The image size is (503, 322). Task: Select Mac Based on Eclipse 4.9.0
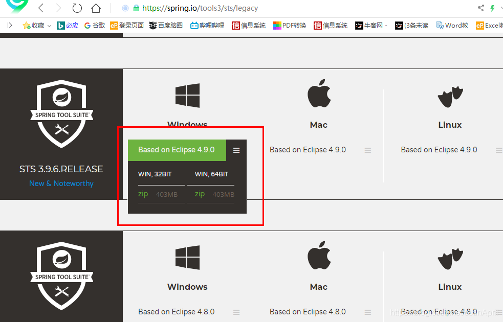(308, 150)
